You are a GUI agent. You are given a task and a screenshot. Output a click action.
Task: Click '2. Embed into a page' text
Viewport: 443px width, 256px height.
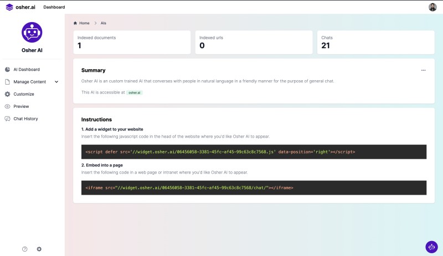(102, 165)
